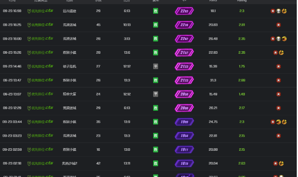Screen dimensions: 298x177
Task: Open the 炙热沙城2 match record
Action: [x=70, y=163]
